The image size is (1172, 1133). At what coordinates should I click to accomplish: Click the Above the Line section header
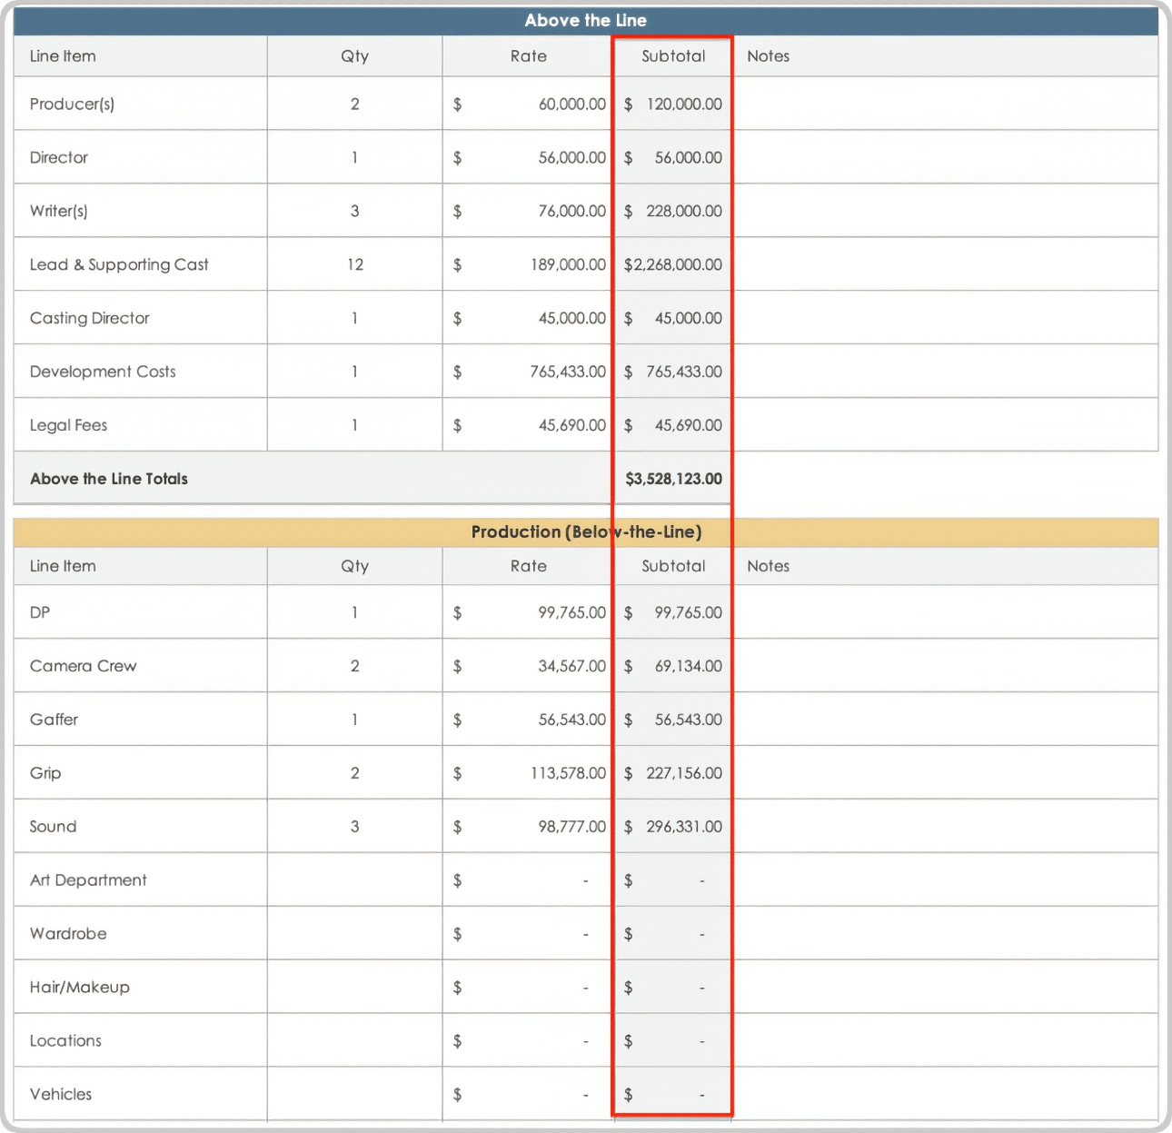tap(585, 20)
